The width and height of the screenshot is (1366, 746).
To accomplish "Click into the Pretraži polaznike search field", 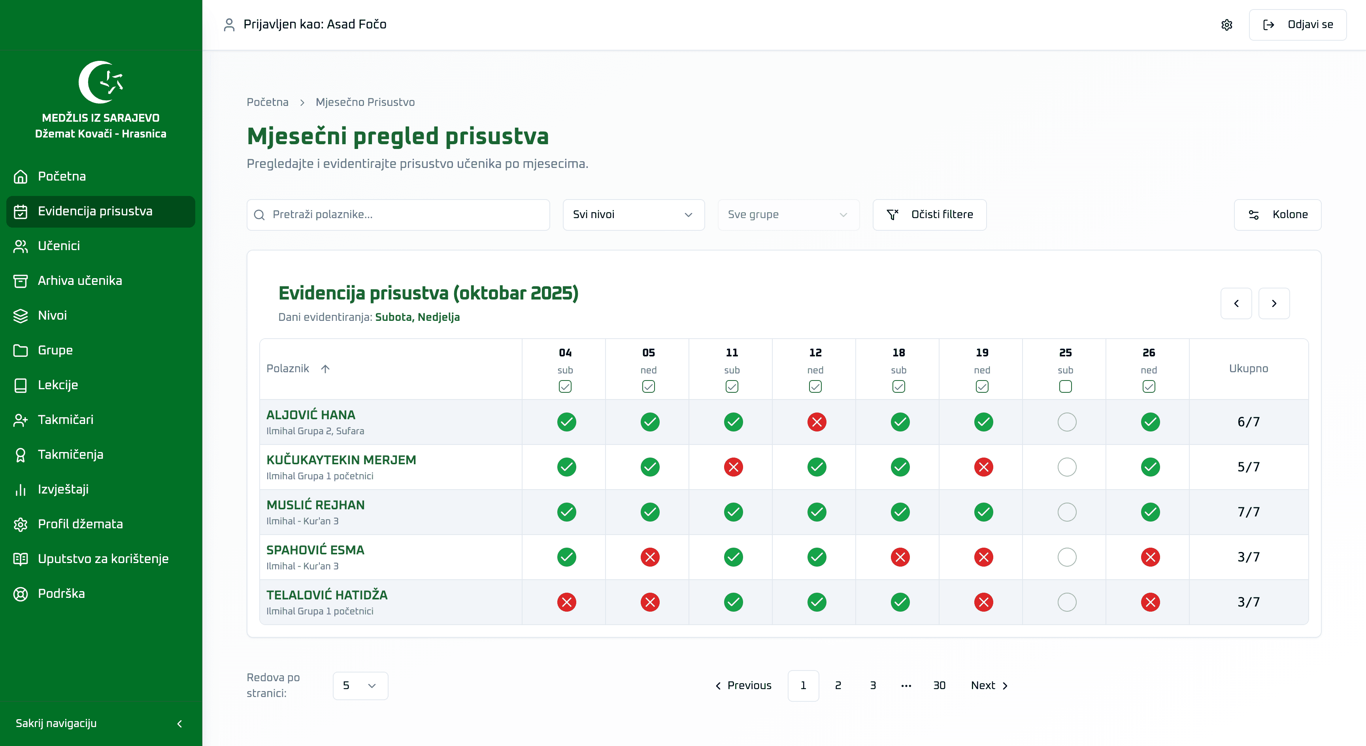I will (398, 215).
